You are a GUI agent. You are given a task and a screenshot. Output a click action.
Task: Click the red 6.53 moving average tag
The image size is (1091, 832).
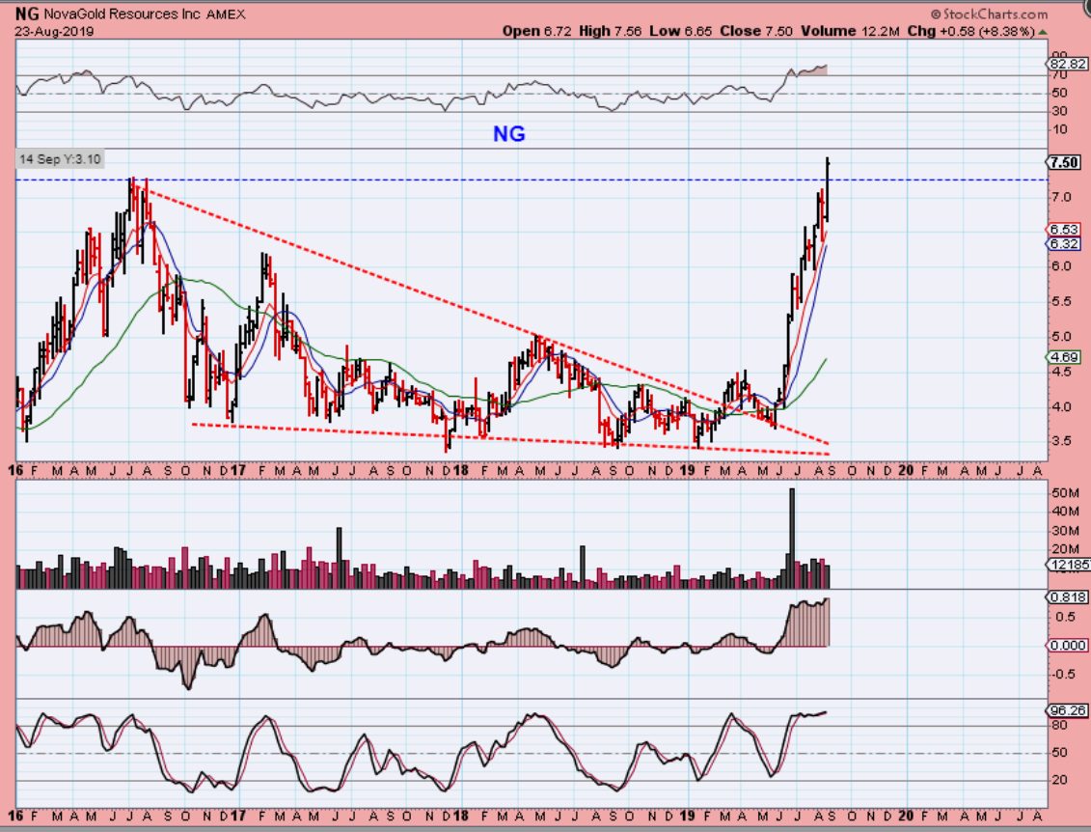(1064, 230)
